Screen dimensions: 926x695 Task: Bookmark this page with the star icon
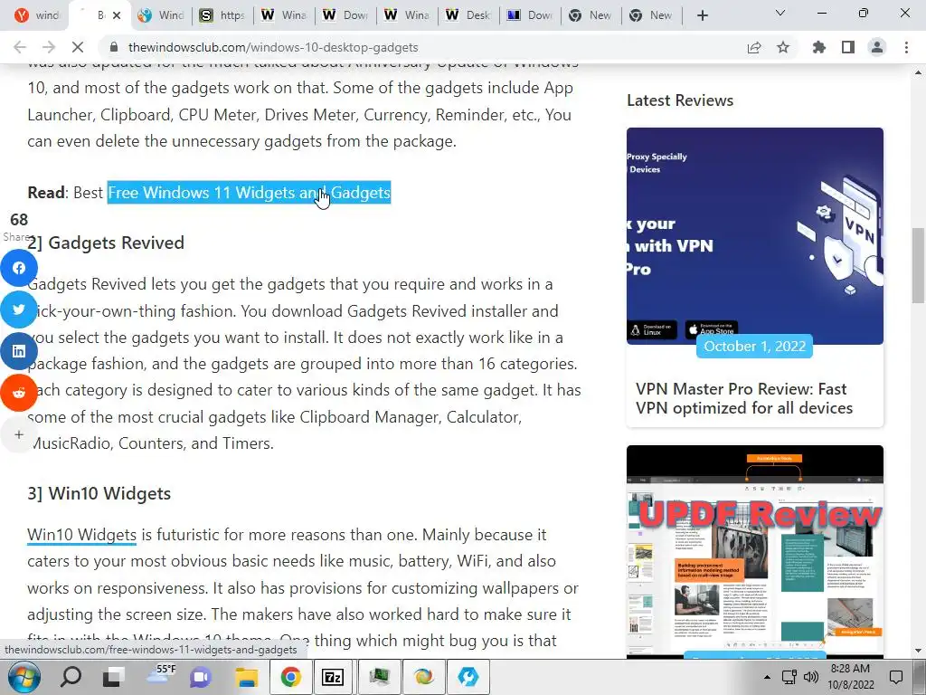coord(783,47)
